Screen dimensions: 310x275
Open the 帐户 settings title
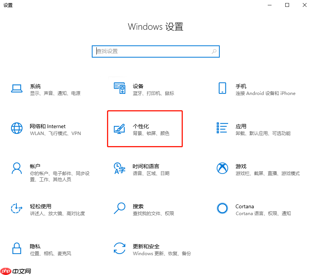click(x=35, y=166)
